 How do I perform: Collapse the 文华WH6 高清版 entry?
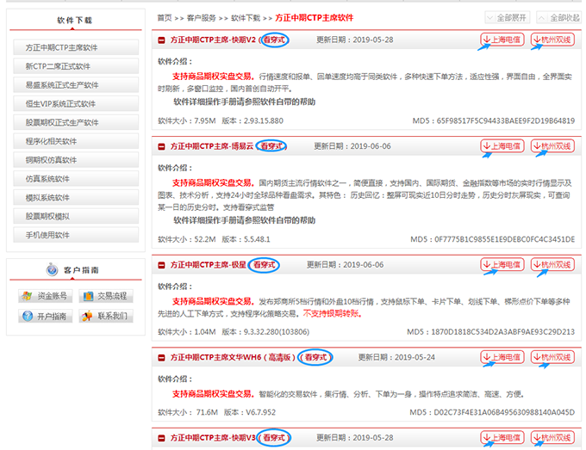[160, 358]
